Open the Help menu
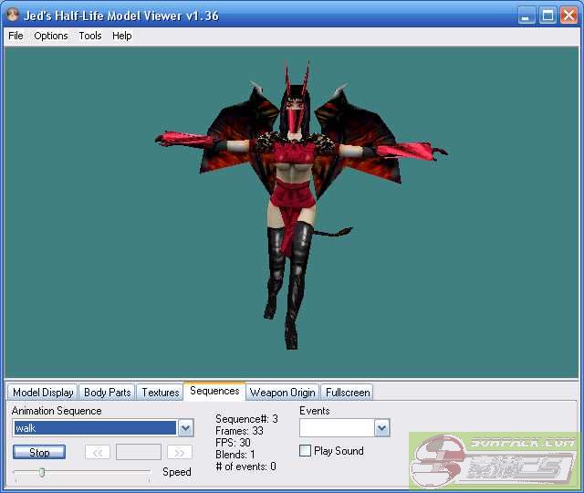Screen dimensions: 584x493 click(122, 36)
